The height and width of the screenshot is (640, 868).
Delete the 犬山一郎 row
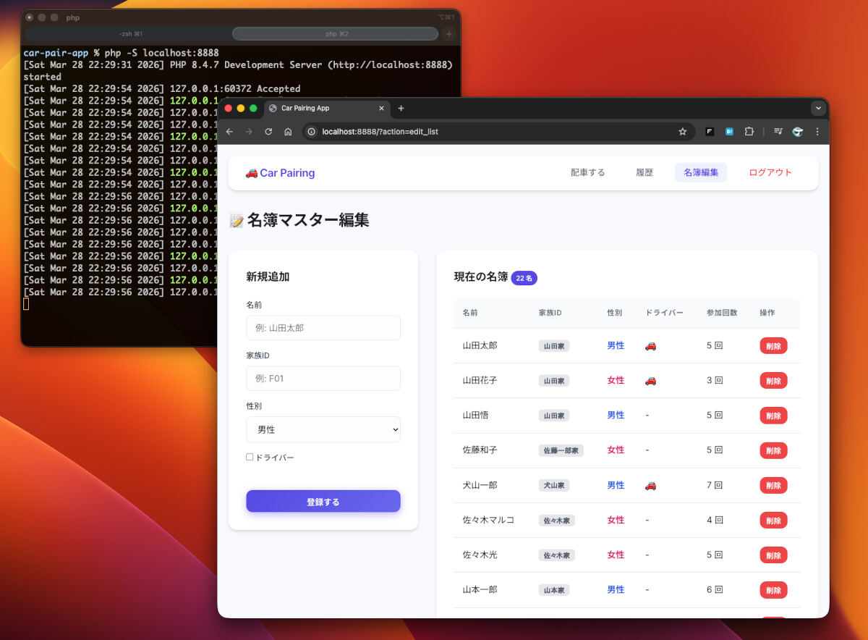[x=773, y=485]
